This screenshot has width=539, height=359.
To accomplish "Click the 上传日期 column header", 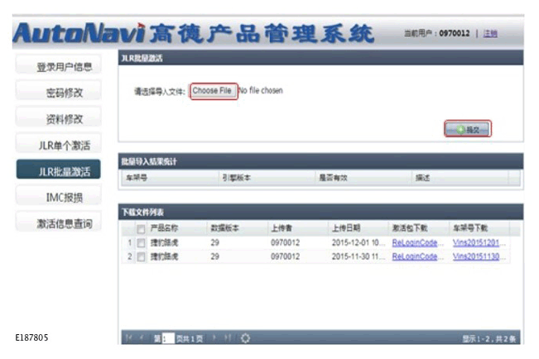I will pyautogui.click(x=359, y=228).
